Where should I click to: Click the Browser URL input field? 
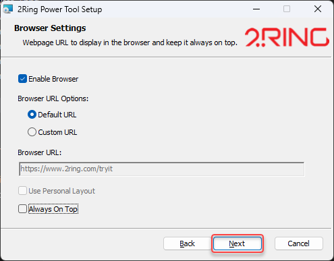coord(161,169)
